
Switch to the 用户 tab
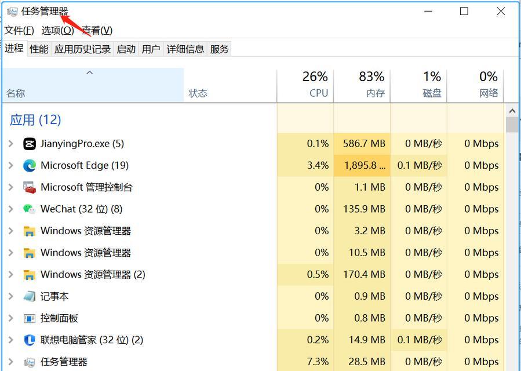click(x=151, y=49)
